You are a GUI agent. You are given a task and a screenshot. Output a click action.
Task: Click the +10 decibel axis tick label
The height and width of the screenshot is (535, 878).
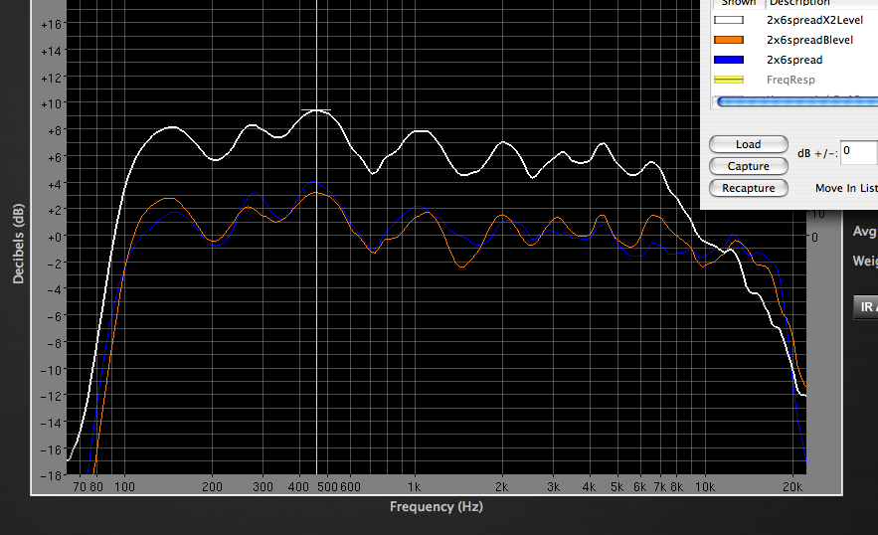(x=51, y=103)
